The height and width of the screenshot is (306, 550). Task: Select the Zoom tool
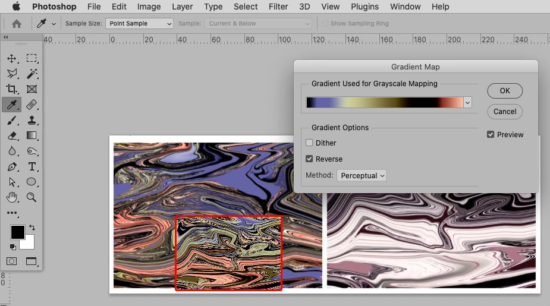[32, 197]
